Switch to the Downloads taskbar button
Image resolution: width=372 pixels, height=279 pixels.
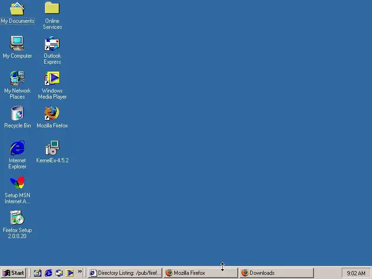pos(276,273)
